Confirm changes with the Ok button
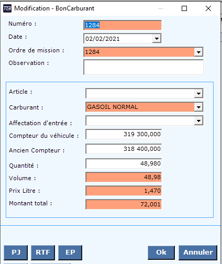 pyautogui.click(x=161, y=252)
